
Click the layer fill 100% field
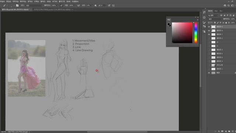pos(233,23)
